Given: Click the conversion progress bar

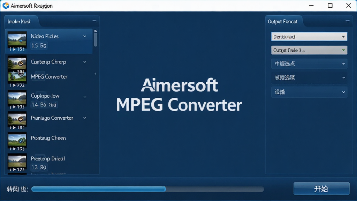Looking at the screenshot, I should coord(147,189).
